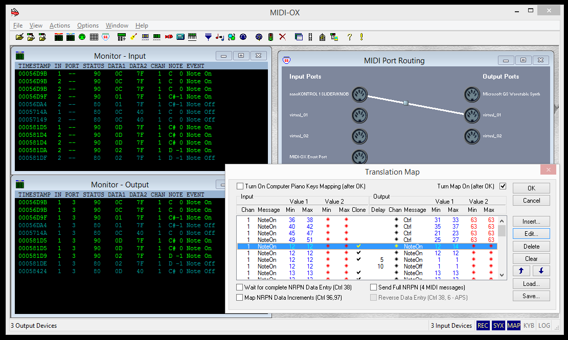Click the question mark help icon
The height and width of the screenshot is (340, 568).
[350, 37]
